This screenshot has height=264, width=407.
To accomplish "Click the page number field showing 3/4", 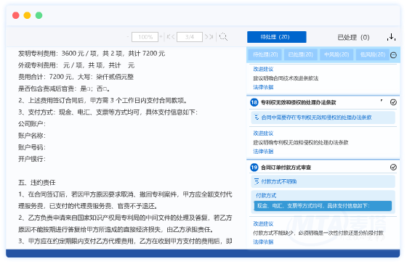I will [x=190, y=37].
